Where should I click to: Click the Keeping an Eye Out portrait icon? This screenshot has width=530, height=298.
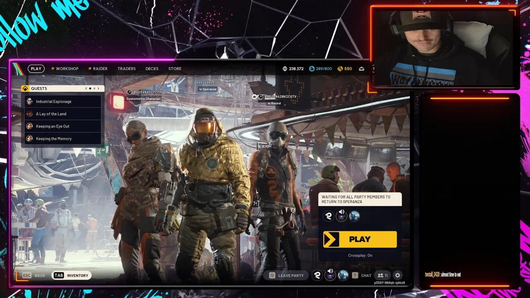coord(29,126)
